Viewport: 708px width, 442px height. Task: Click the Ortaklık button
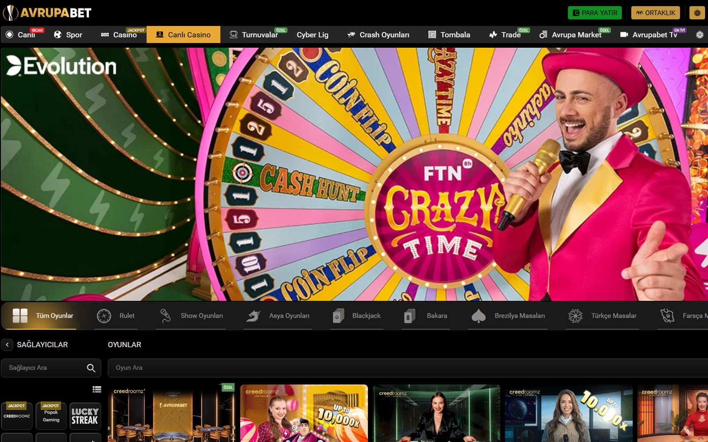tap(655, 13)
